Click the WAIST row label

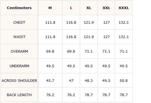click(x=19, y=37)
